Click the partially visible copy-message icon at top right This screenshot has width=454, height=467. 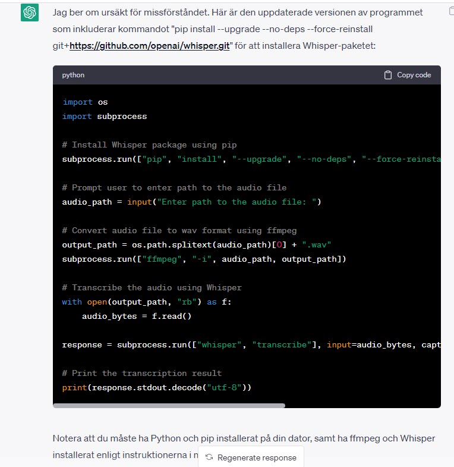(451, 11)
